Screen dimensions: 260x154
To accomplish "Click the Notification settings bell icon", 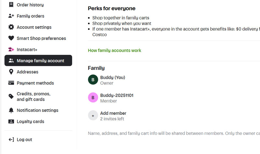I will tap(11, 110).
